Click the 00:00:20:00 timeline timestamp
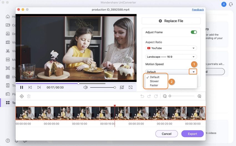Viewport: 236px width, 146px height. point(136,124)
